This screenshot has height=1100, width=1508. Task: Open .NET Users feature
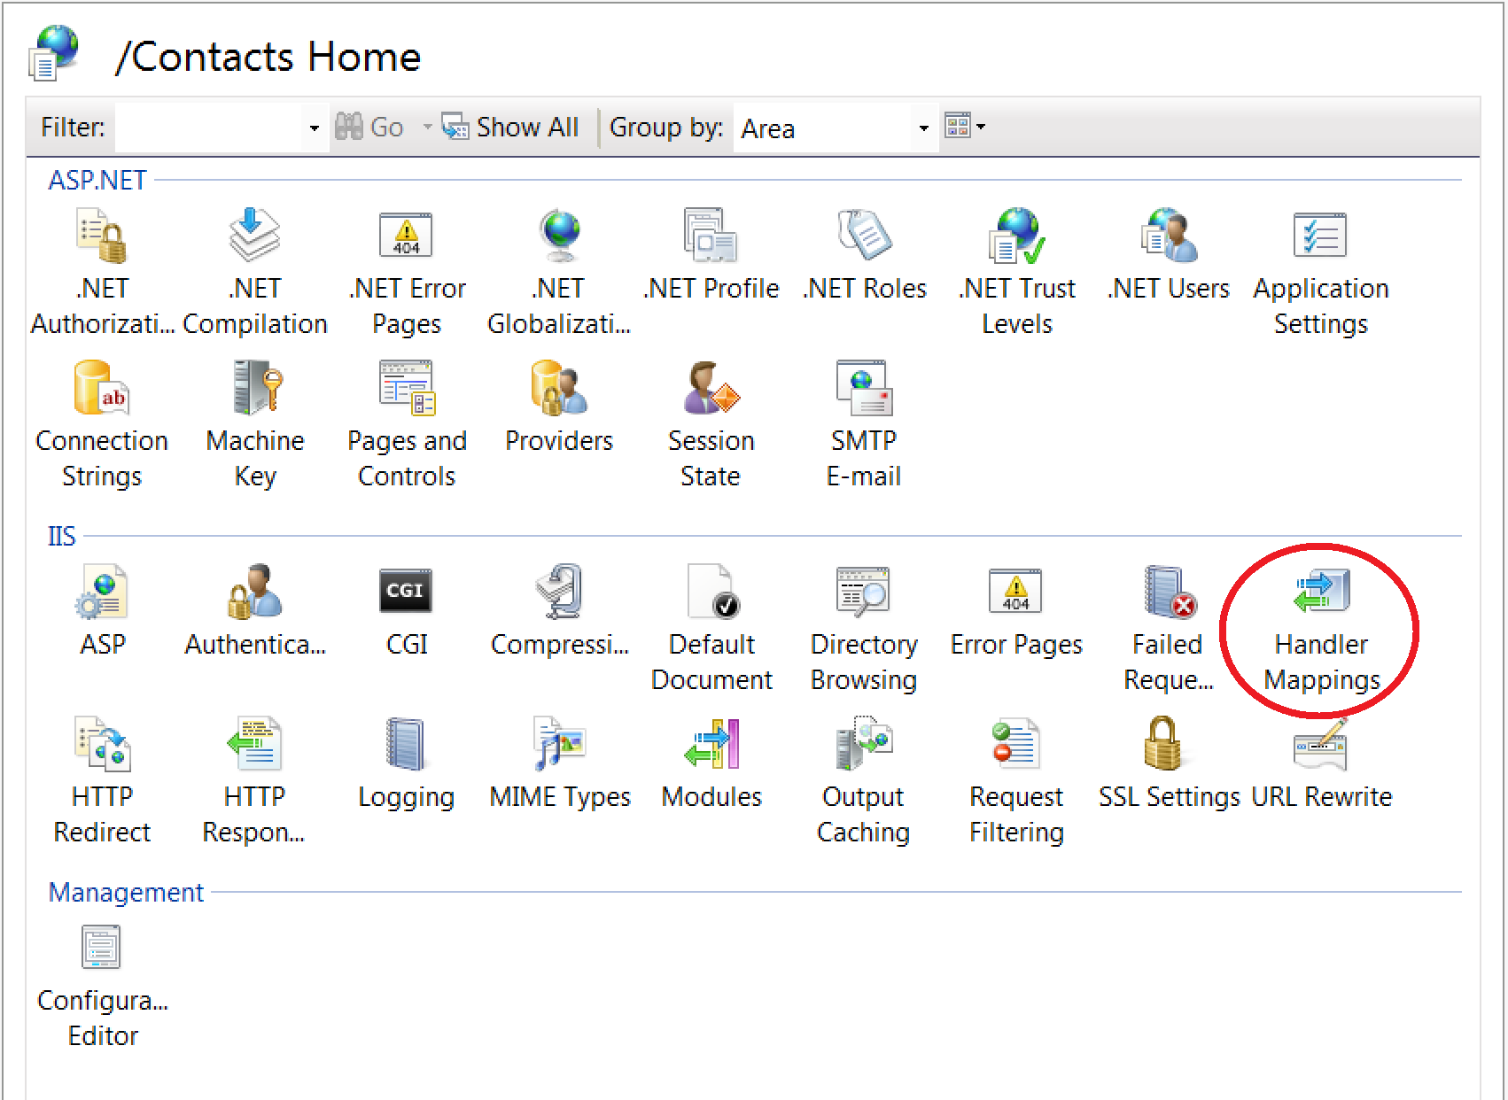coord(1169,255)
